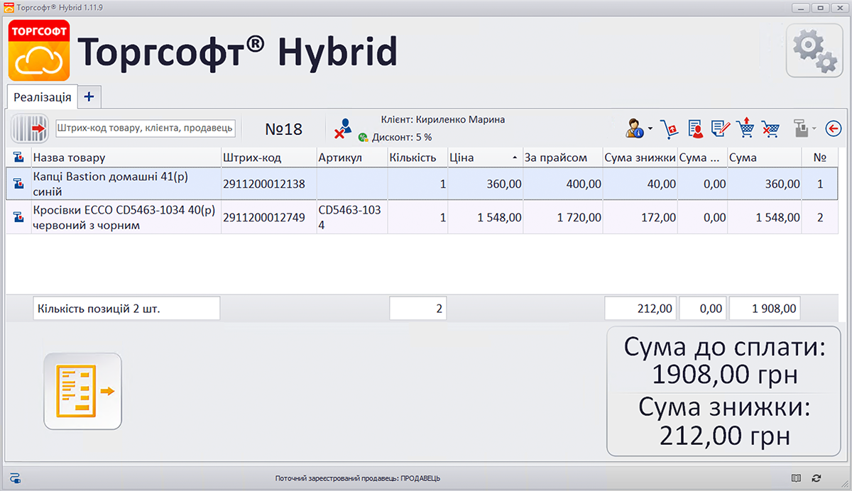The height and width of the screenshot is (491, 852).
Task: Open the client document report icon
Action: [695, 128]
